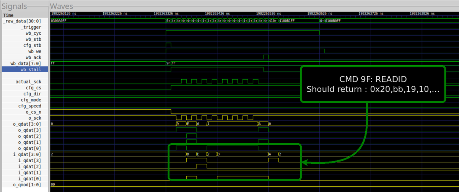This screenshot has height=192, width=459.
Task: Click the Time header row
Action: 25,15
